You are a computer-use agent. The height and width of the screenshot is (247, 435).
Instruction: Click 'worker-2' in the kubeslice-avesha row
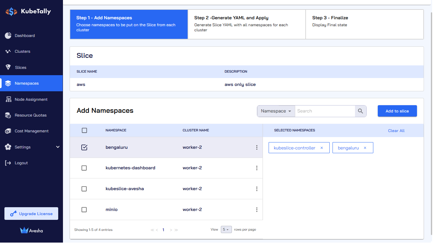pyautogui.click(x=192, y=189)
